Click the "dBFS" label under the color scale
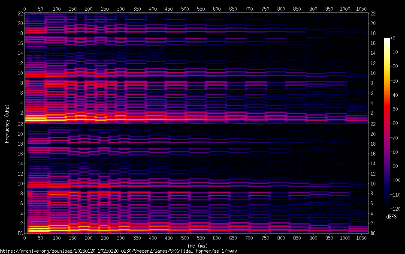This screenshot has width=405, height=254. (x=391, y=217)
